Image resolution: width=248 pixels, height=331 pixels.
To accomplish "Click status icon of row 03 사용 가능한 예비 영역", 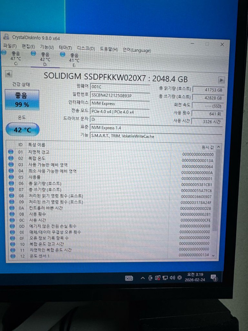I will tap(11, 164).
